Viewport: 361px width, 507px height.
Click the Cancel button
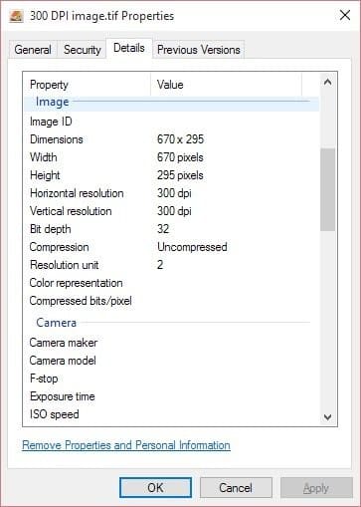coord(236,488)
